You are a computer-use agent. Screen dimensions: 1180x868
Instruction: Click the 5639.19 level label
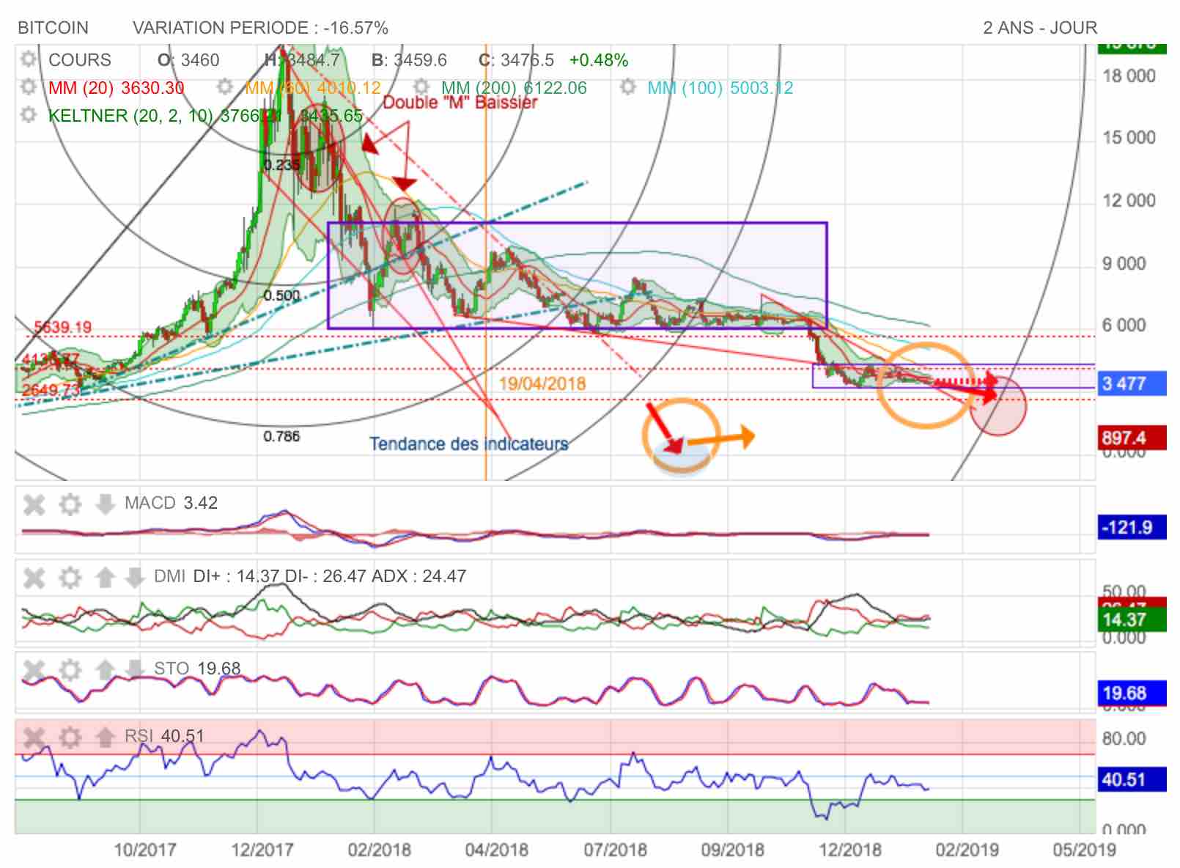click(x=62, y=327)
